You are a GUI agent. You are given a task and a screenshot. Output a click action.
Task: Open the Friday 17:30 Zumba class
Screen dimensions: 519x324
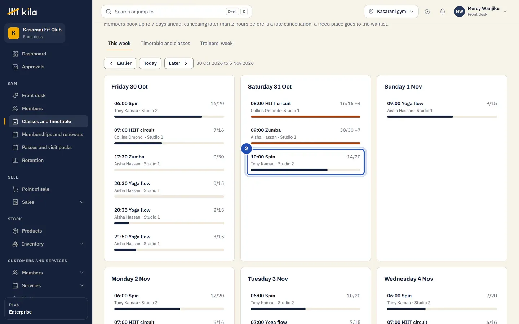(x=169, y=162)
